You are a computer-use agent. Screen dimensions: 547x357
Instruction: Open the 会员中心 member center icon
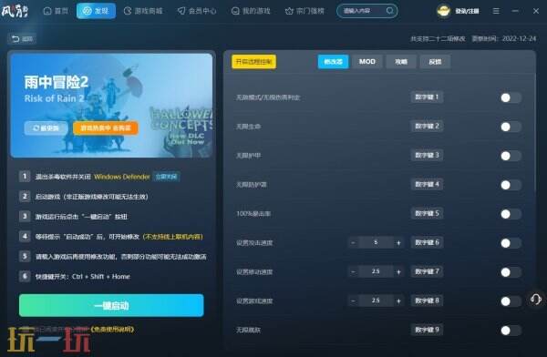coord(181,11)
